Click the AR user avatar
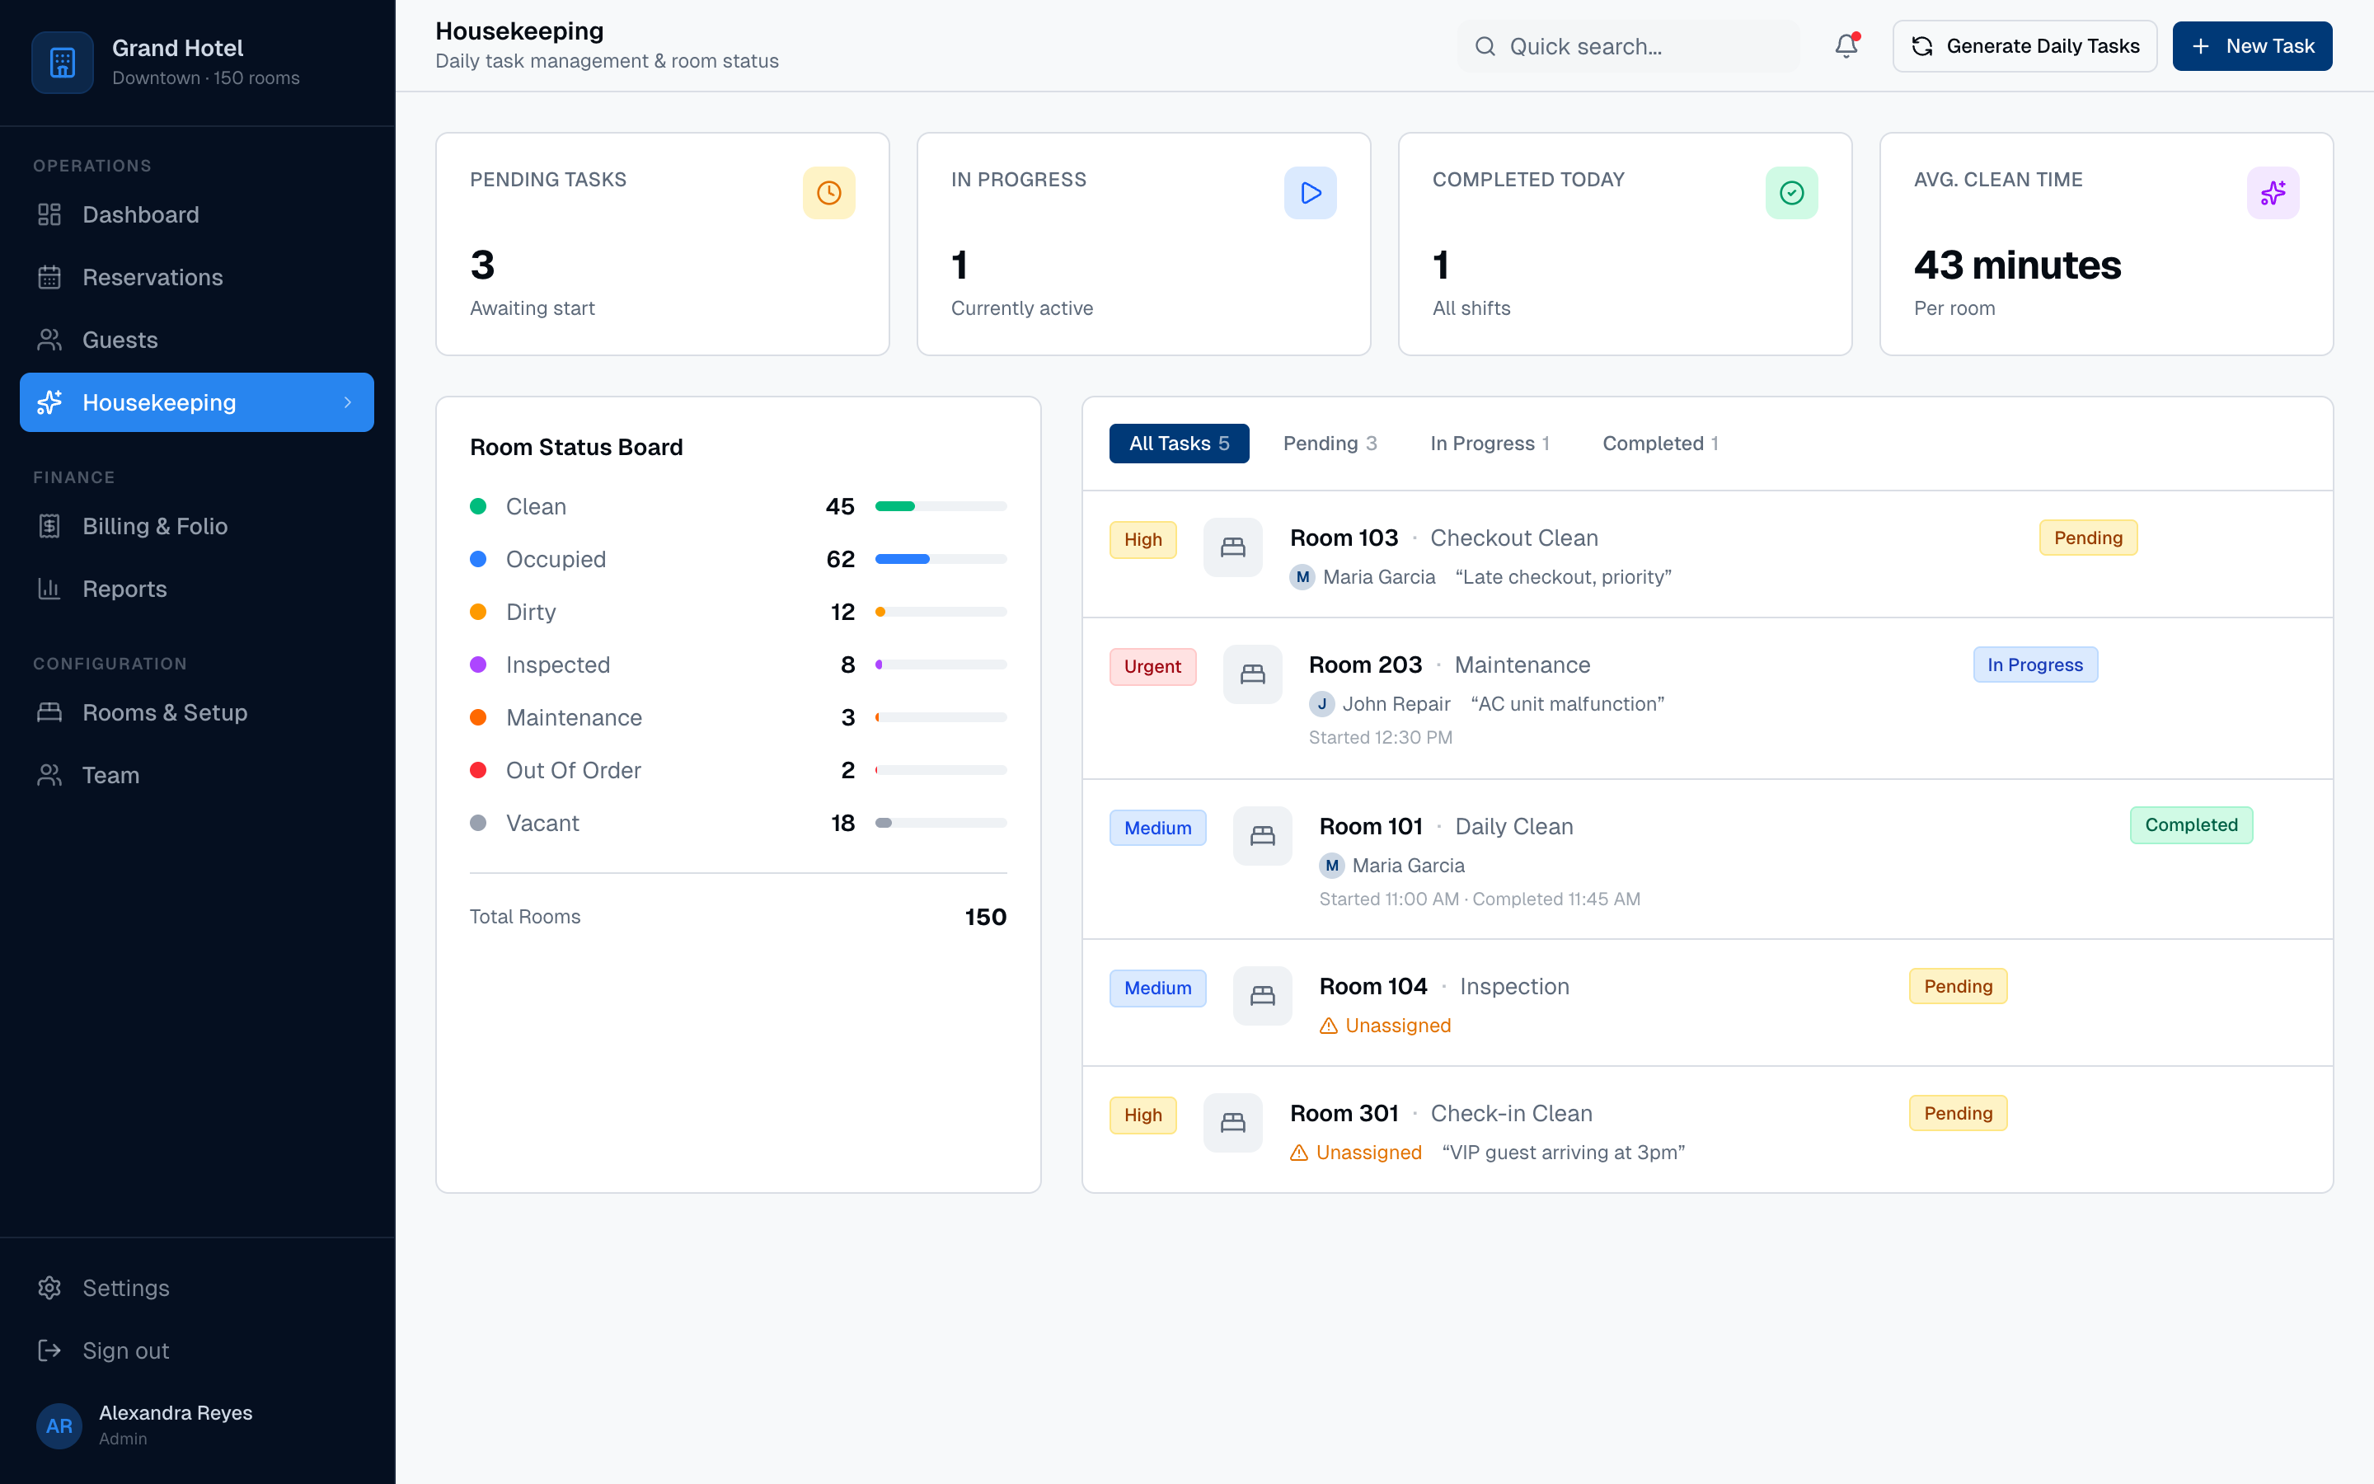 (x=59, y=1425)
